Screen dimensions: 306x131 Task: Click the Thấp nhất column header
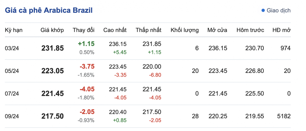coord(148,30)
